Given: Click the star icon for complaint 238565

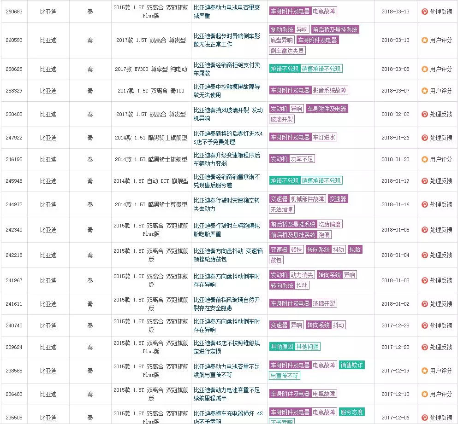Looking at the screenshot, I should click(424, 371).
